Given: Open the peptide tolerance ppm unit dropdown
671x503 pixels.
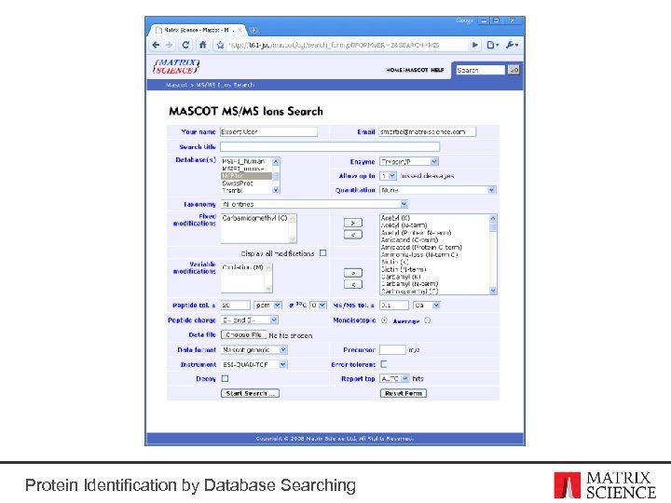Looking at the screenshot, I should click(x=267, y=305).
